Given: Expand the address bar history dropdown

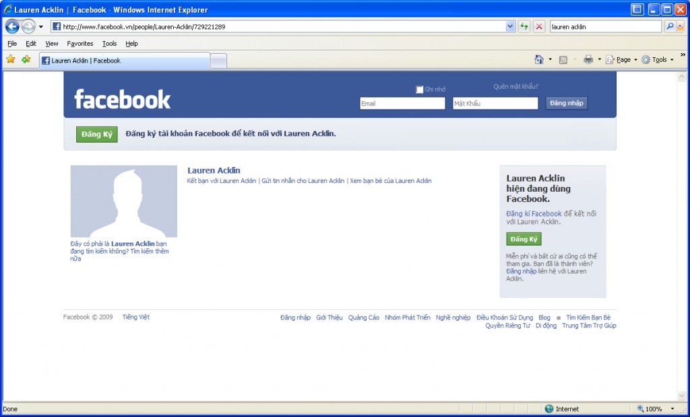Looking at the screenshot, I should coord(510,27).
